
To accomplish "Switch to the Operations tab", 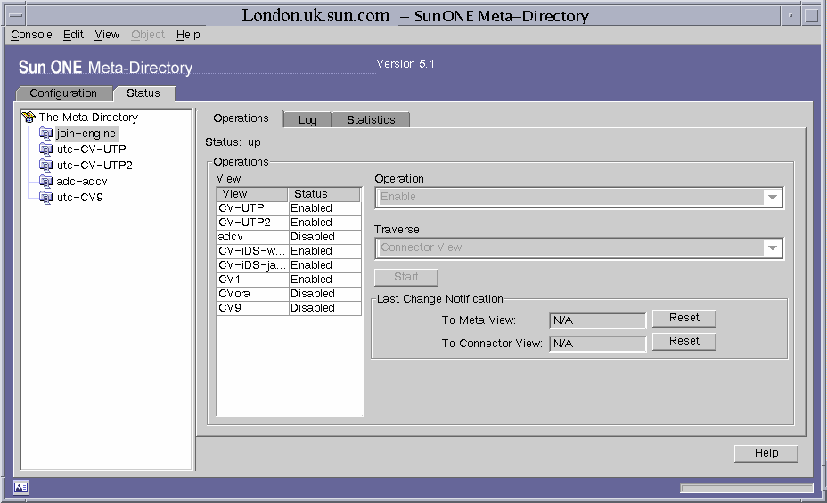I will tap(241, 118).
